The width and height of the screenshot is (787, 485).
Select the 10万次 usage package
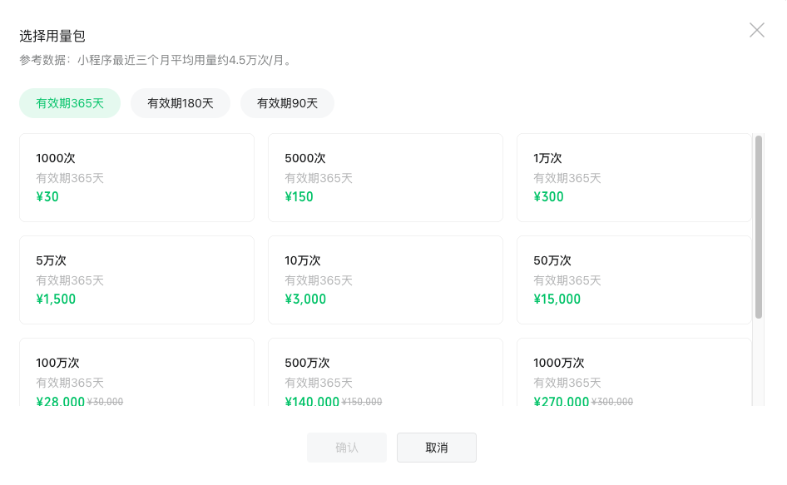point(385,279)
